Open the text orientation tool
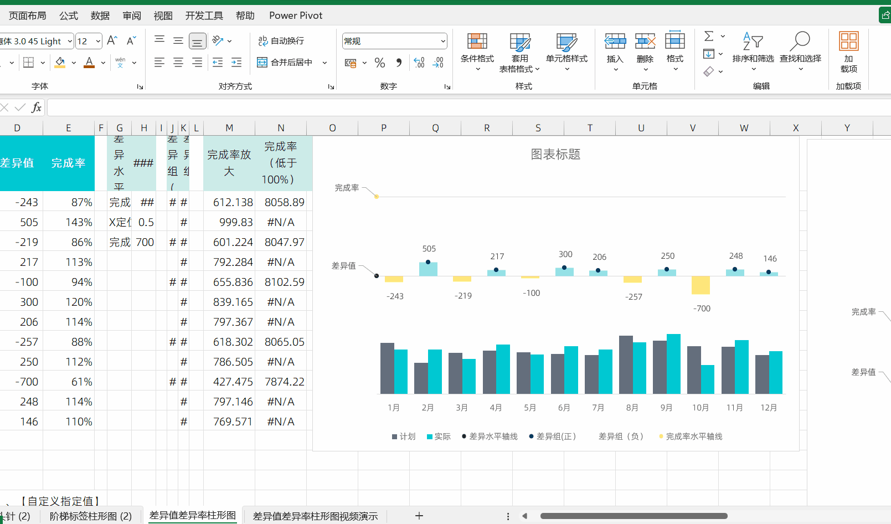 [x=218, y=40]
